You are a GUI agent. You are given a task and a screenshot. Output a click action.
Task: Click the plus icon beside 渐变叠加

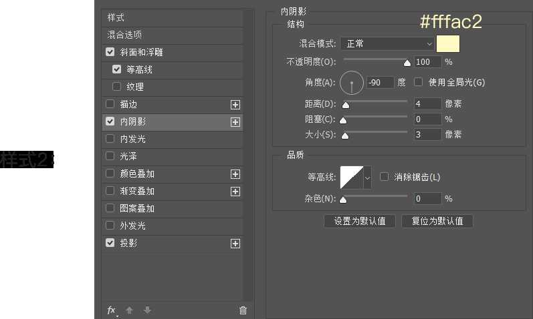point(235,192)
